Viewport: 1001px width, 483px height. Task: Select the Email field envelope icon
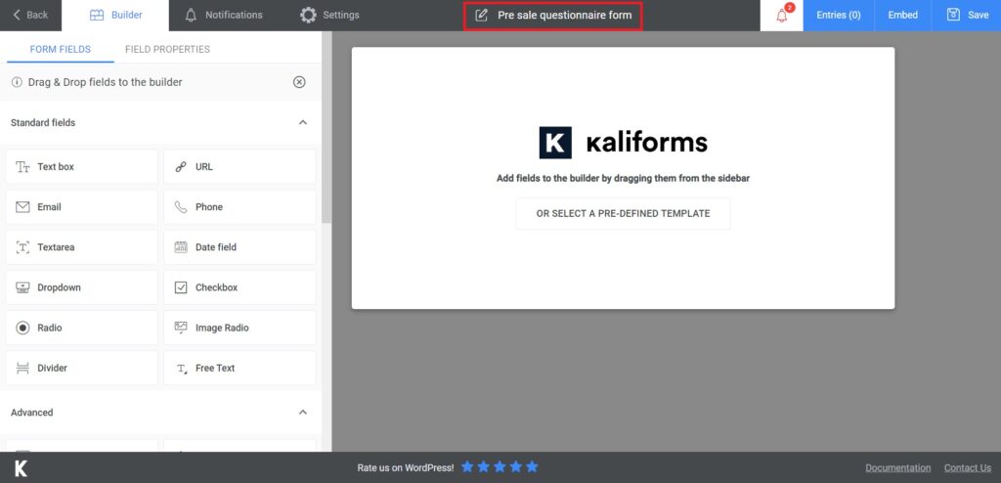[23, 207]
